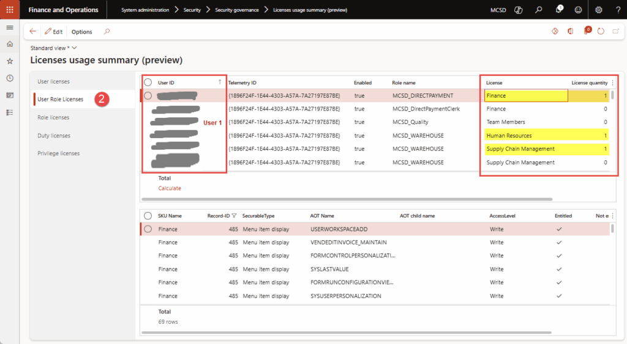Open Favorites star in sidebar

tap(10, 61)
